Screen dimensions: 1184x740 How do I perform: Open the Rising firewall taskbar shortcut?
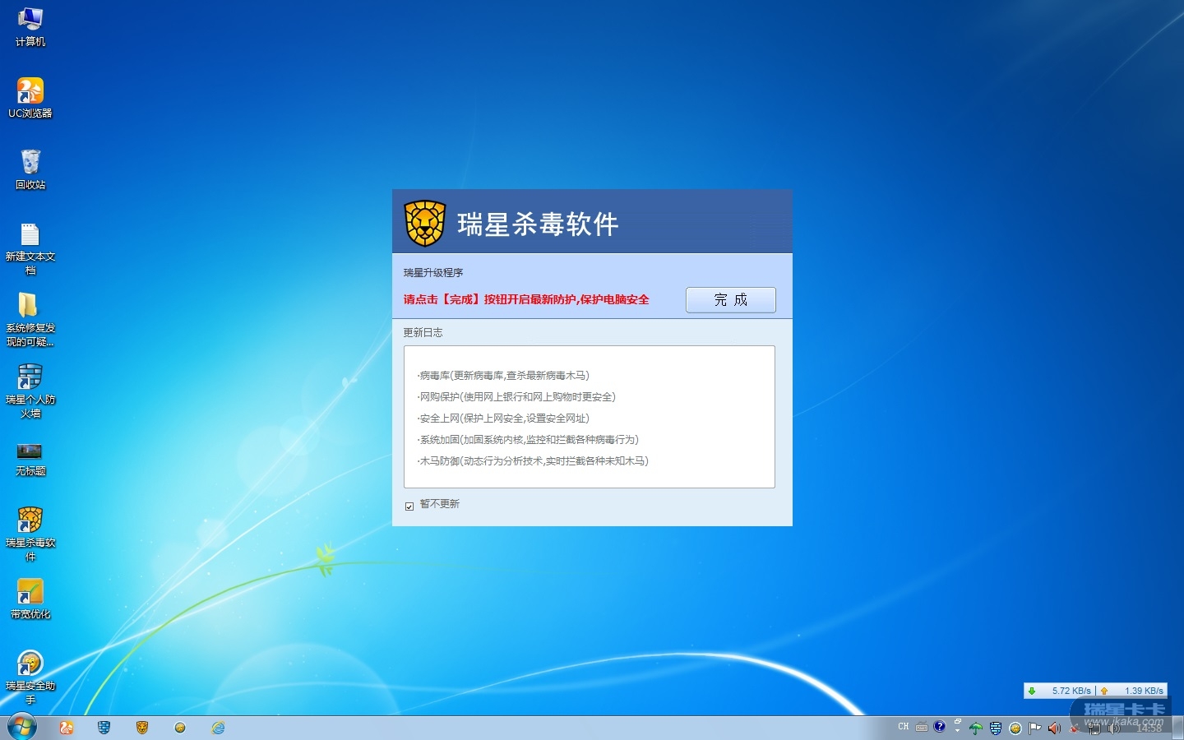(104, 728)
